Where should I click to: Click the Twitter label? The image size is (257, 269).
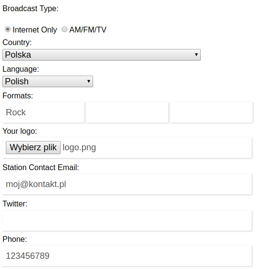click(15, 204)
